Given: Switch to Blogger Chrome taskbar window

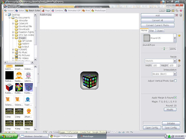Looking at the screenshot, I should 63,136.
